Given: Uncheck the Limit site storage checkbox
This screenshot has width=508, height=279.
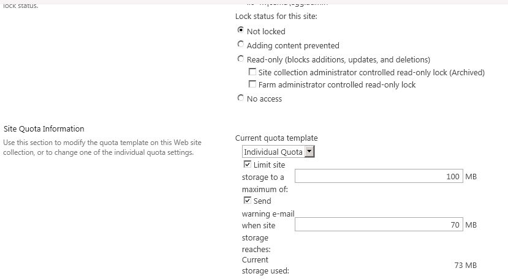Looking at the screenshot, I should pos(247,165).
